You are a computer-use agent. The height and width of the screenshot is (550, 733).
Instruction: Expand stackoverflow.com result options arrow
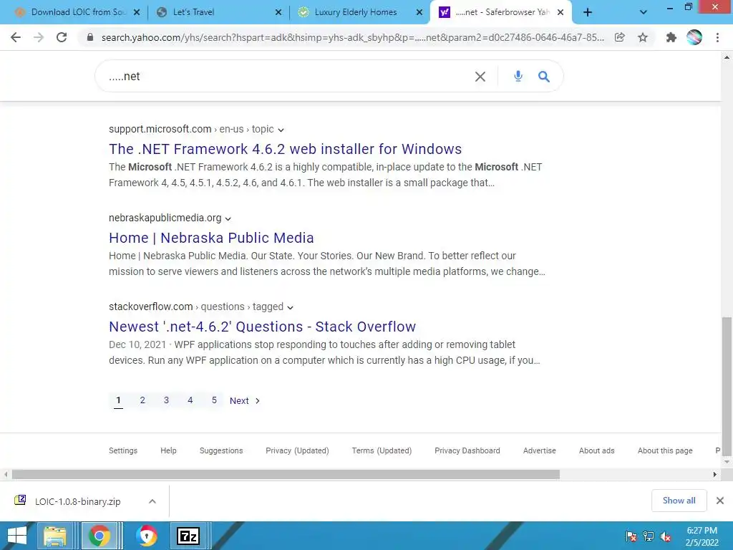(x=290, y=308)
